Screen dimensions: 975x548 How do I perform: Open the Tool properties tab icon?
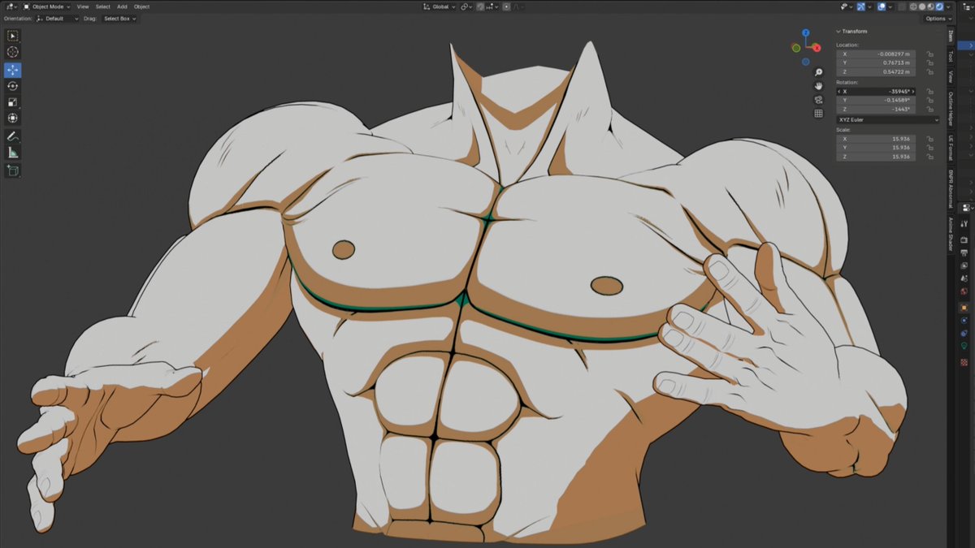(964, 223)
